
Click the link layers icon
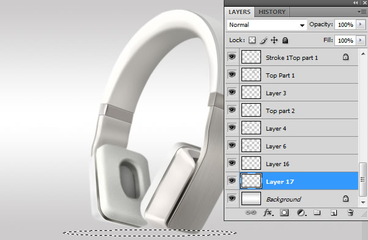[251, 213]
